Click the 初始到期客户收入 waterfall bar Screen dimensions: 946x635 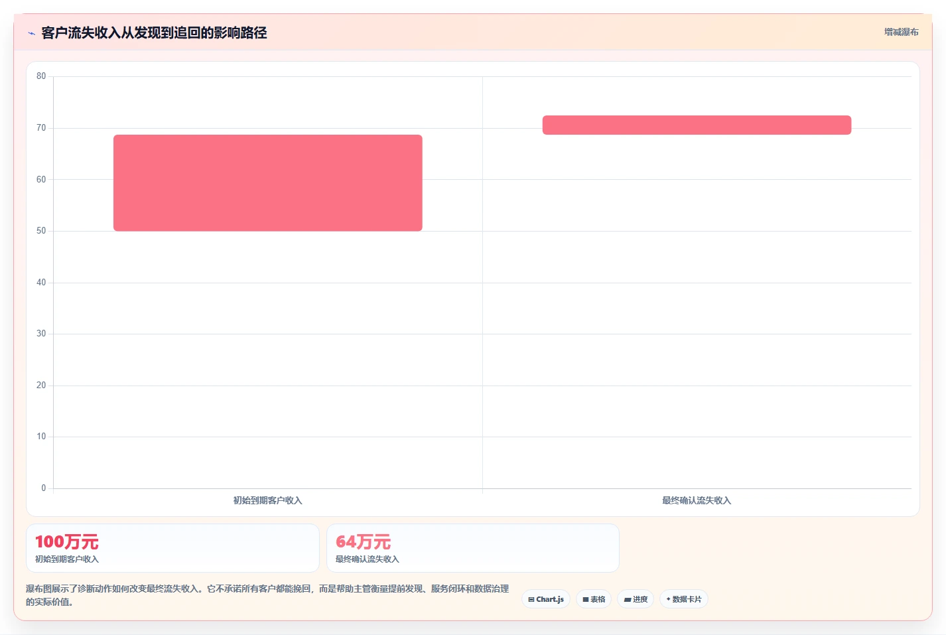[268, 183]
